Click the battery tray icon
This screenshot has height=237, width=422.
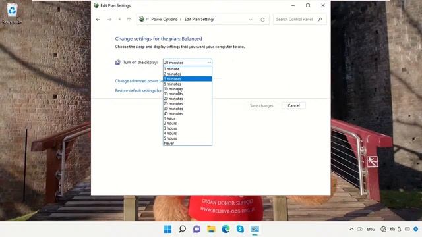[x=400, y=229]
